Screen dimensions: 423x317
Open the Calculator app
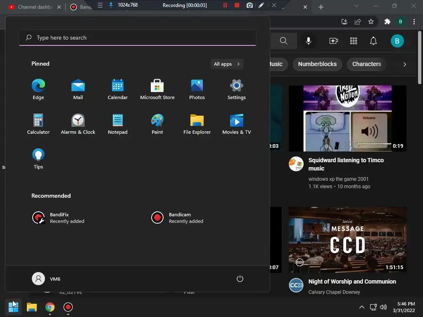point(38,124)
